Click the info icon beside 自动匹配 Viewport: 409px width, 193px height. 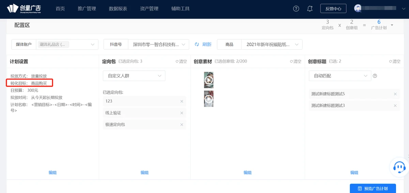(x=375, y=76)
